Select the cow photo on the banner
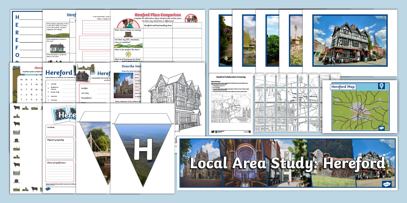Image resolution: width=407 pixels, height=203 pixels. tap(323, 158)
